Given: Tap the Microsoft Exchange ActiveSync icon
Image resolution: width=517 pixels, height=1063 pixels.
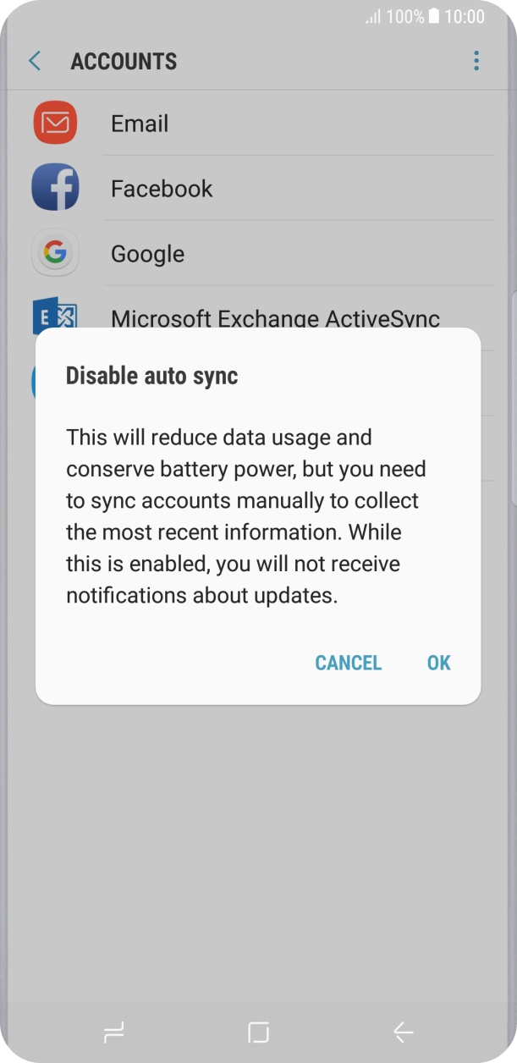Looking at the screenshot, I should 55,313.
